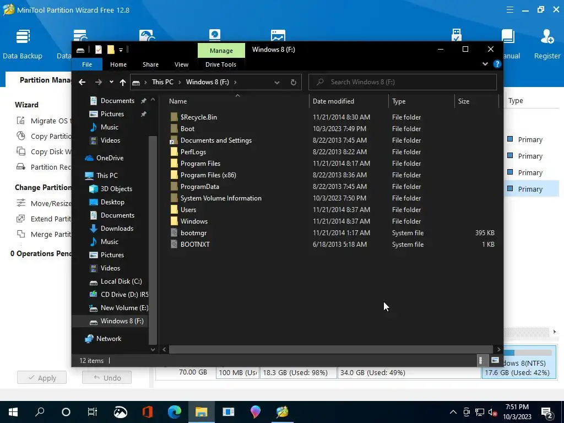Expand chevron after This PC in address bar

coord(179,82)
